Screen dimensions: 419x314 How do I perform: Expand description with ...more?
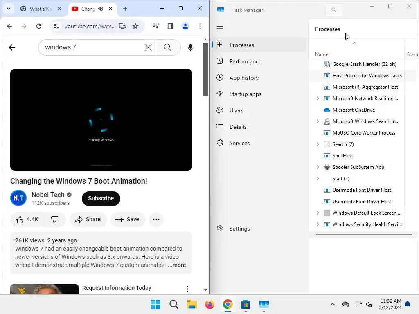[177, 265]
